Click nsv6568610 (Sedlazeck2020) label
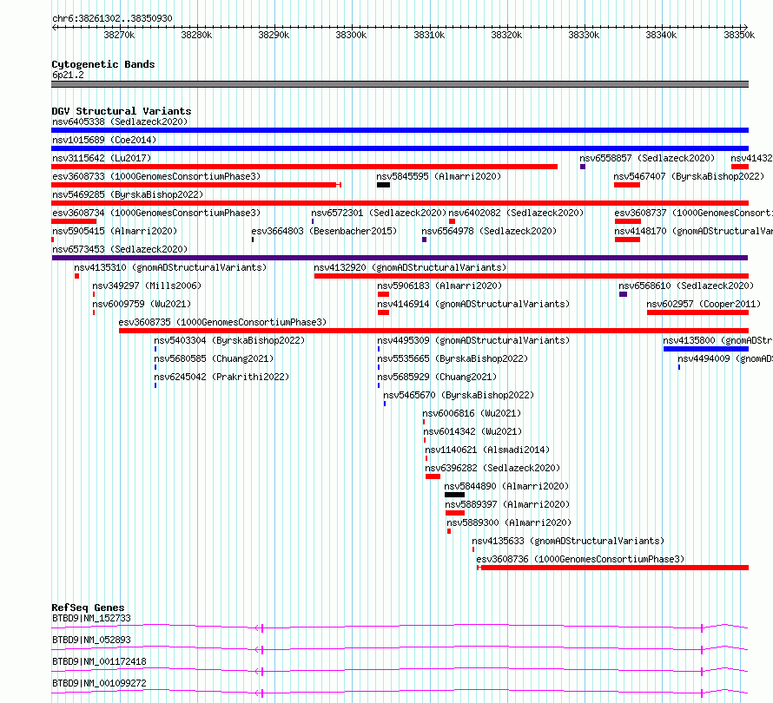 pyautogui.click(x=686, y=286)
